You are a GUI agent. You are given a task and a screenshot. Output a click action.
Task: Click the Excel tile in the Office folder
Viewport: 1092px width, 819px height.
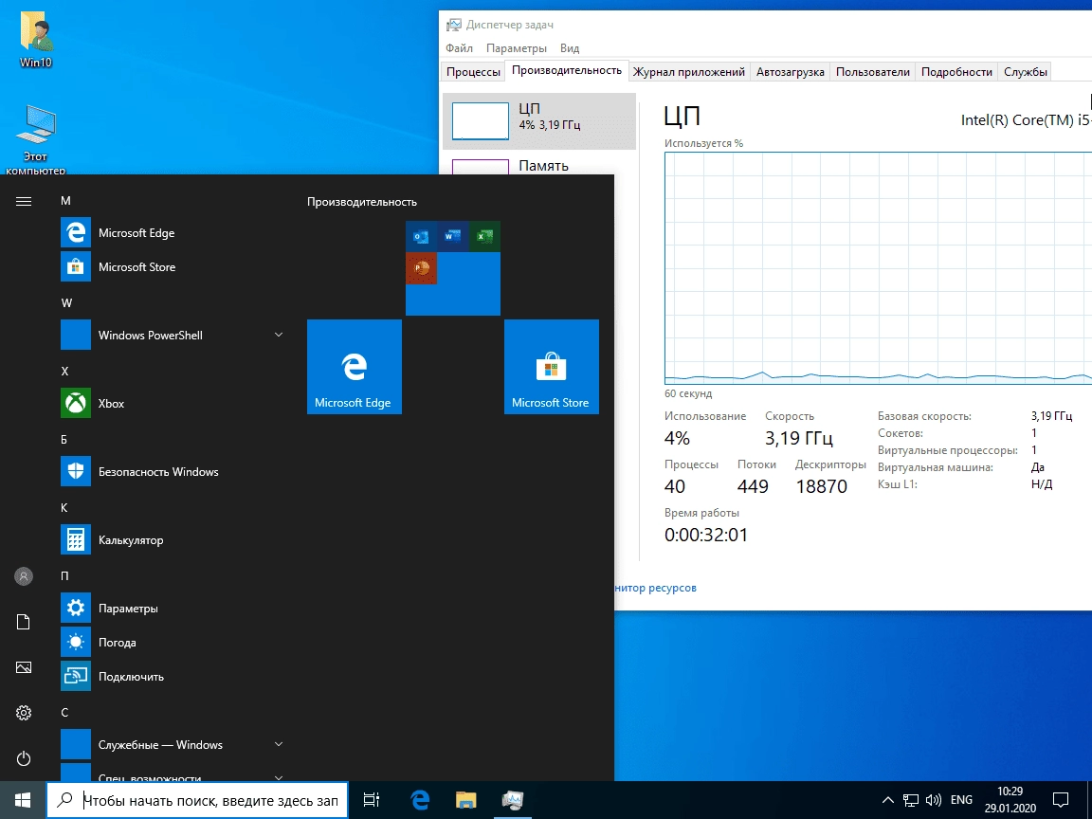tap(484, 237)
